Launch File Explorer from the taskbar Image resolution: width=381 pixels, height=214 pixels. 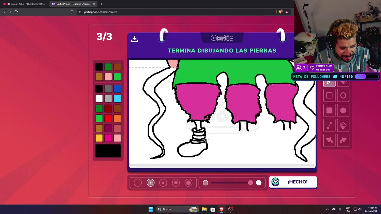(x=204, y=209)
